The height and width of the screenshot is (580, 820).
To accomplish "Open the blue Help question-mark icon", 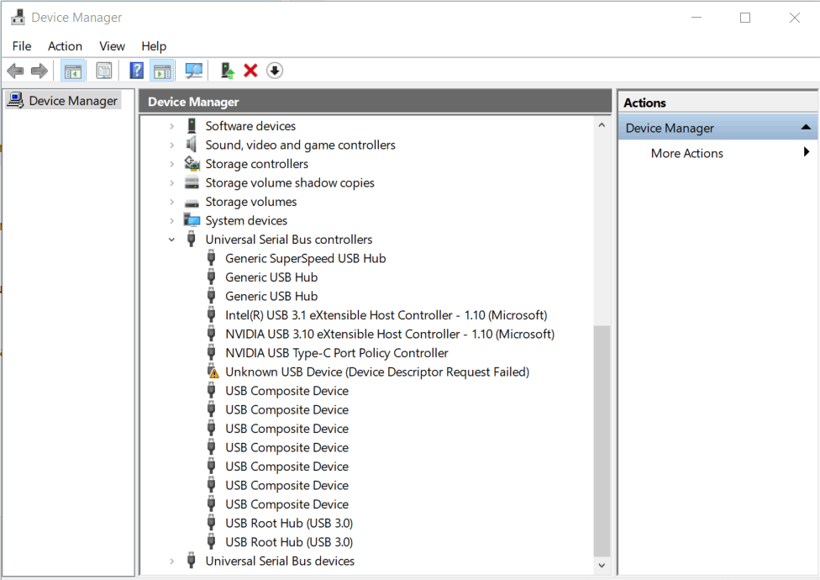I will coord(136,71).
